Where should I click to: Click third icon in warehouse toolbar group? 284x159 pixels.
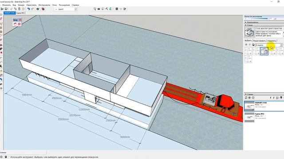(x=103, y=9)
